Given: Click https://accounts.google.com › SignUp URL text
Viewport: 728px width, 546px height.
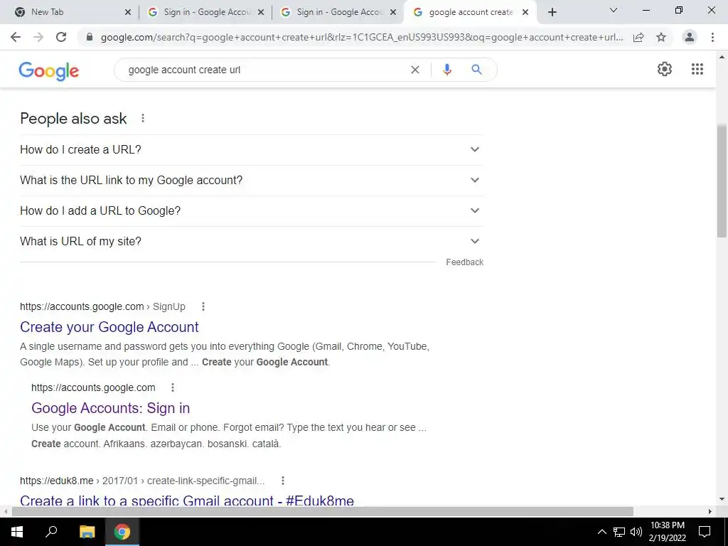Looking at the screenshot, I should click(x=102, y=306).
